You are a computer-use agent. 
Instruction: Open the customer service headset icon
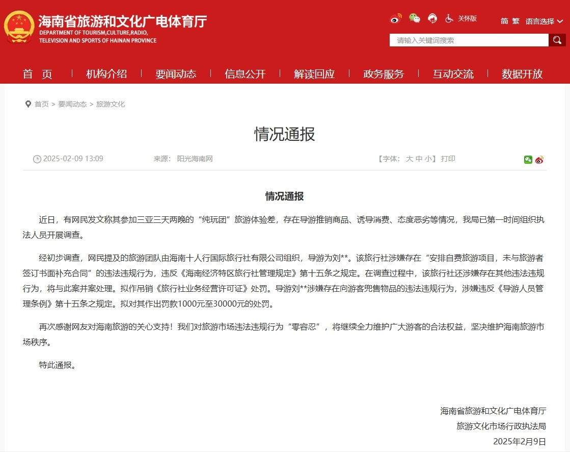pyautogui.click(x=432, y=19)
